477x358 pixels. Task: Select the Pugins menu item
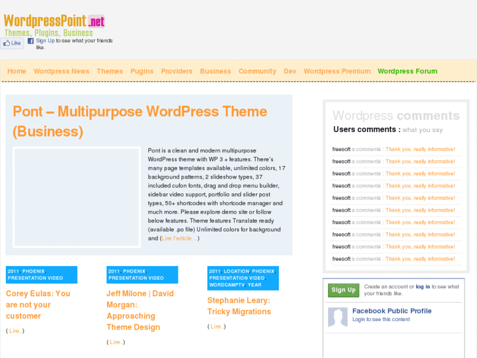tap(142, 72)
